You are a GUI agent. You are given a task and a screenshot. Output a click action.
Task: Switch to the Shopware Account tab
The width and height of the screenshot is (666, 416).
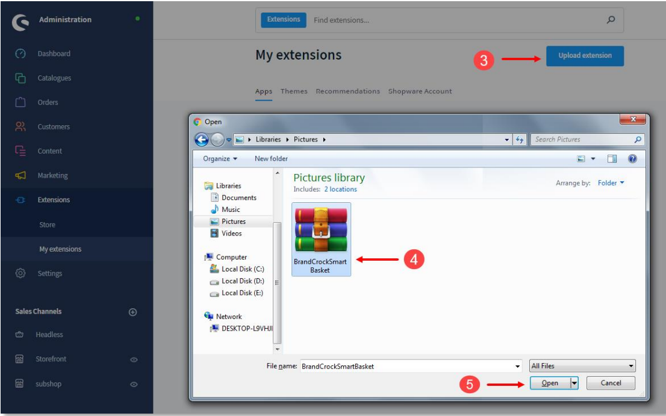[x=420, y=92]
